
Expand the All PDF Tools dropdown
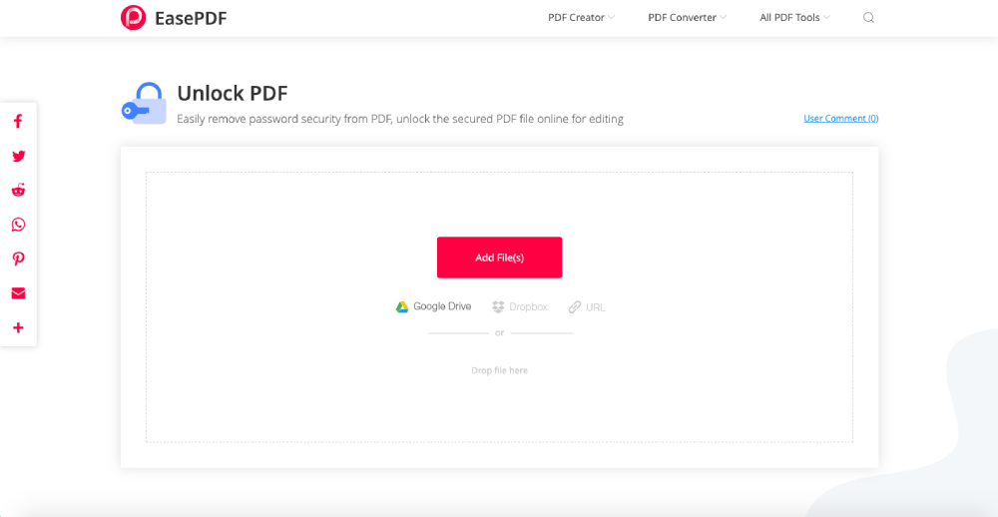(794, 18)
